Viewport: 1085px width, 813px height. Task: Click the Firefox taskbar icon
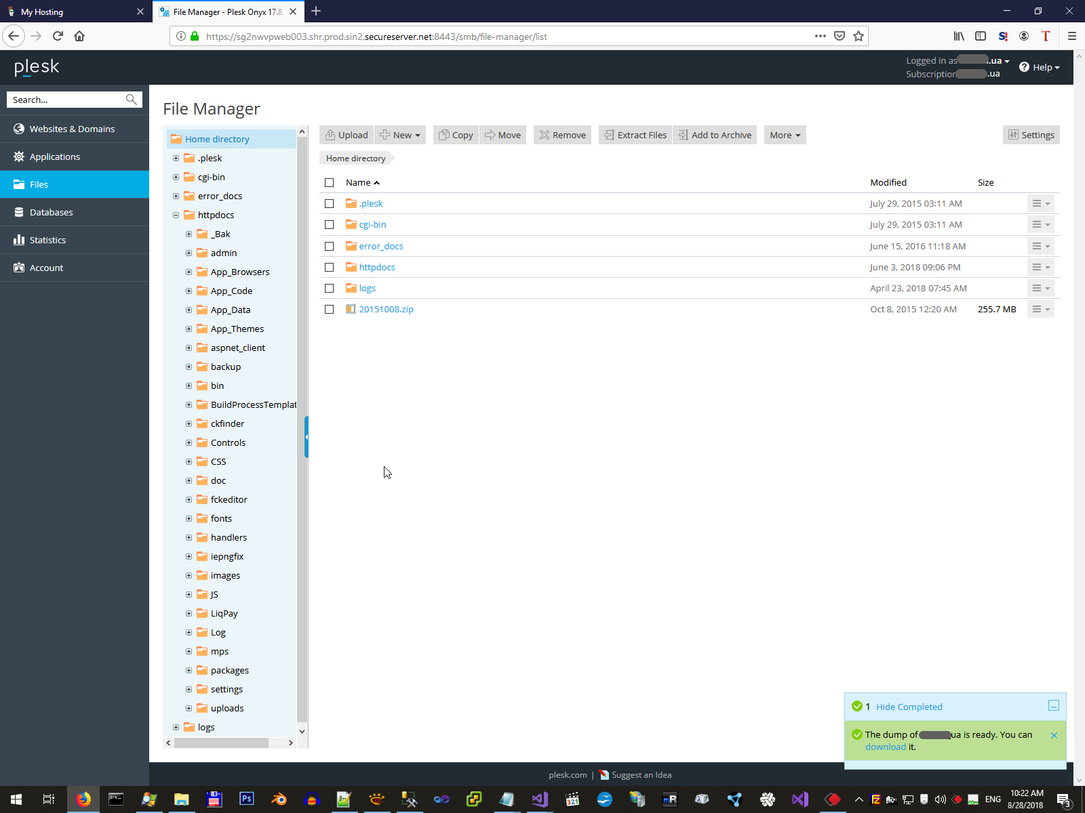pos(83,799)
